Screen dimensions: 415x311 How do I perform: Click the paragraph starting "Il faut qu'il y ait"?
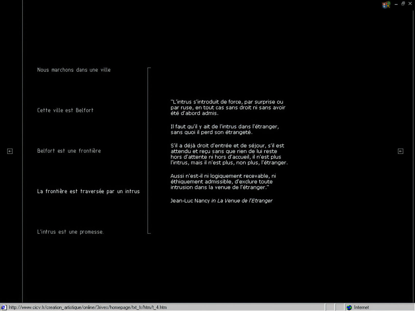[x=224, y=129]
